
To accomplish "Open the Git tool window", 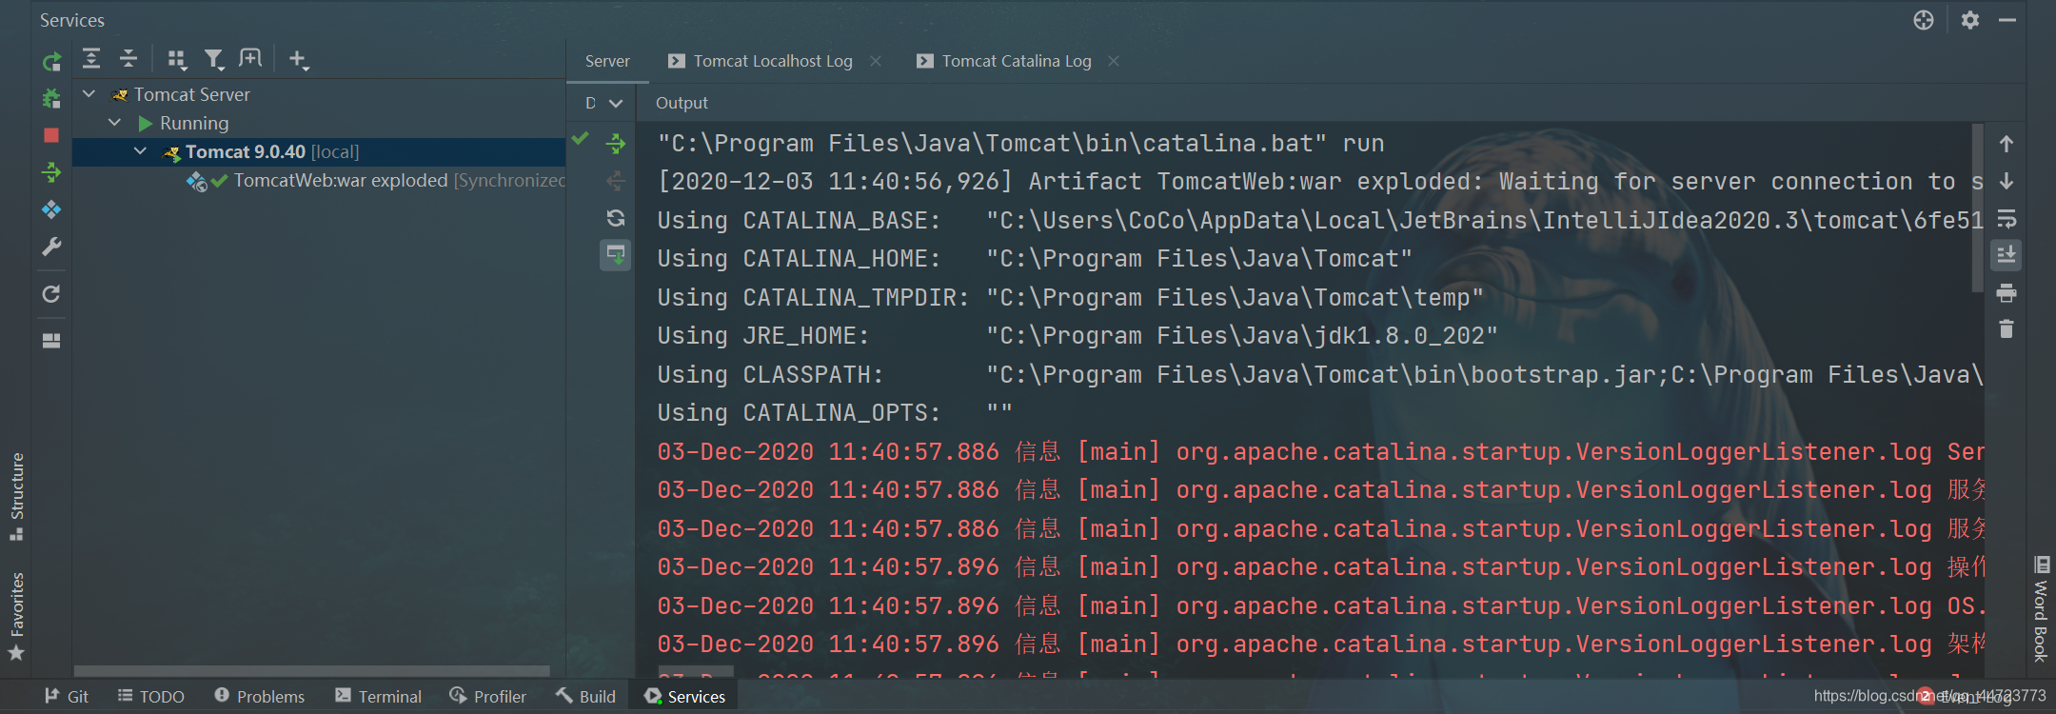I will 66,697.
